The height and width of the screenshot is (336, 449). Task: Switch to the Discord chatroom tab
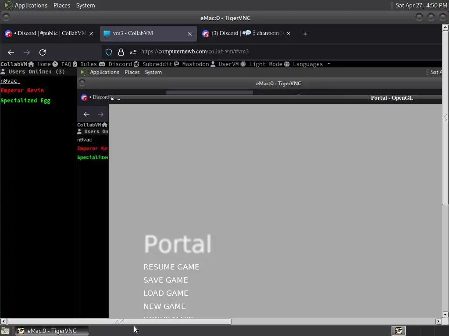(x=246, y=33)
